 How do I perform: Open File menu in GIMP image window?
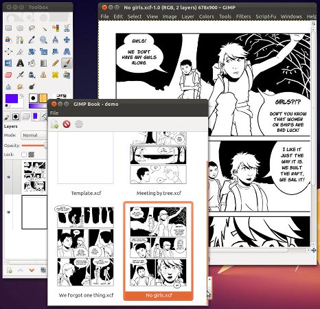(104, 16)
